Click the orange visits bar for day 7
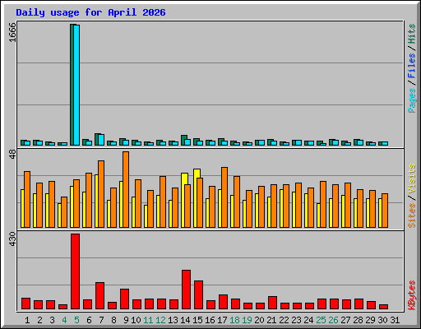Viewport: 421px width, 329px height. click(x=101, y=194)
